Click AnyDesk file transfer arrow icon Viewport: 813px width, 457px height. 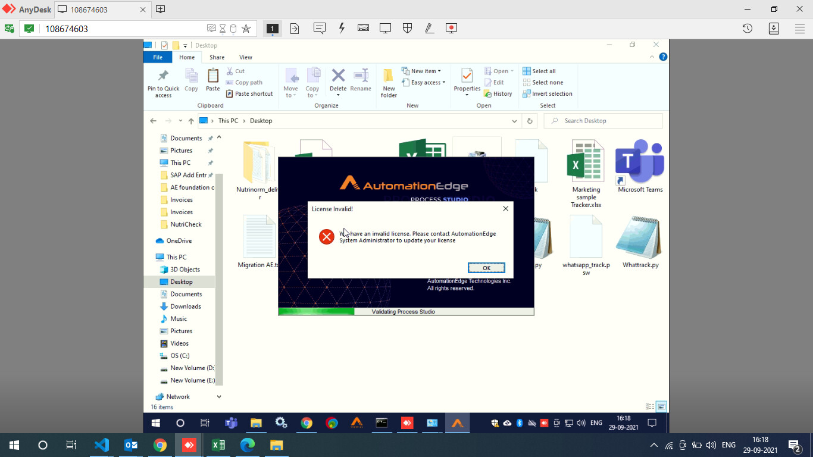pos(295,28)
